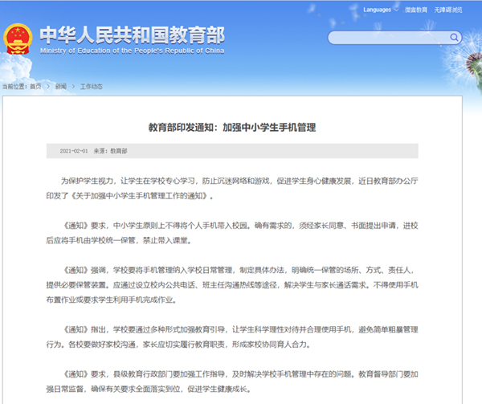Click the Ministry of Education English subtitle
The height and width of the screenshot is (404, 482).
133,51
